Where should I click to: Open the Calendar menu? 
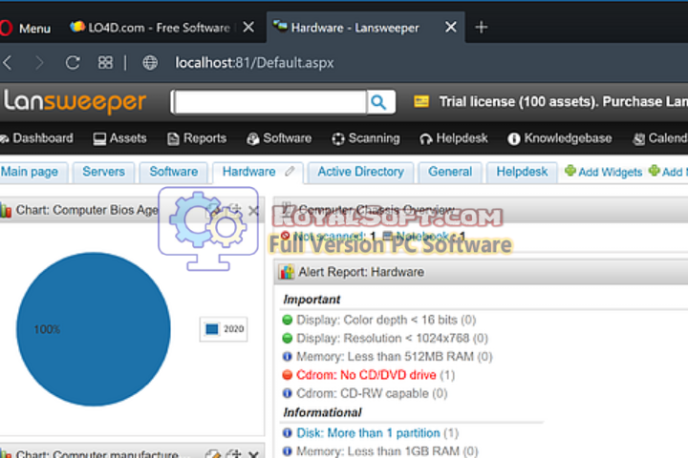(x=659, y=138)
